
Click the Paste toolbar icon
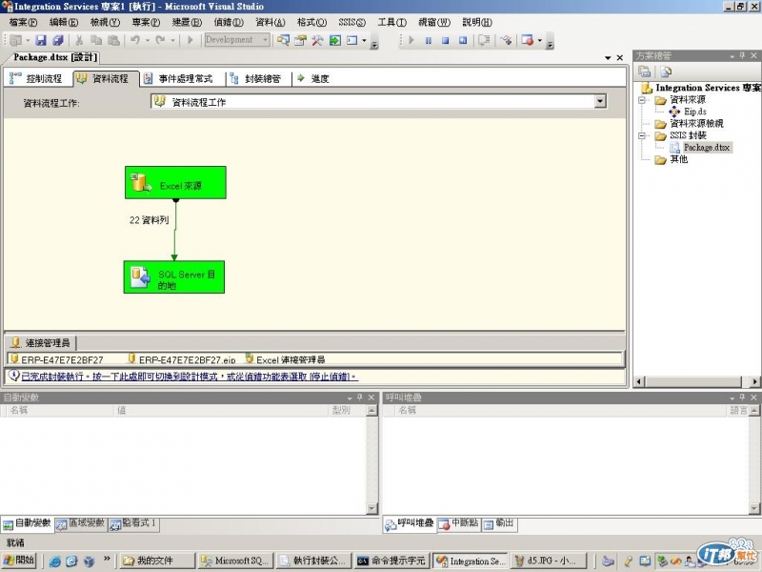pos(113,40)
